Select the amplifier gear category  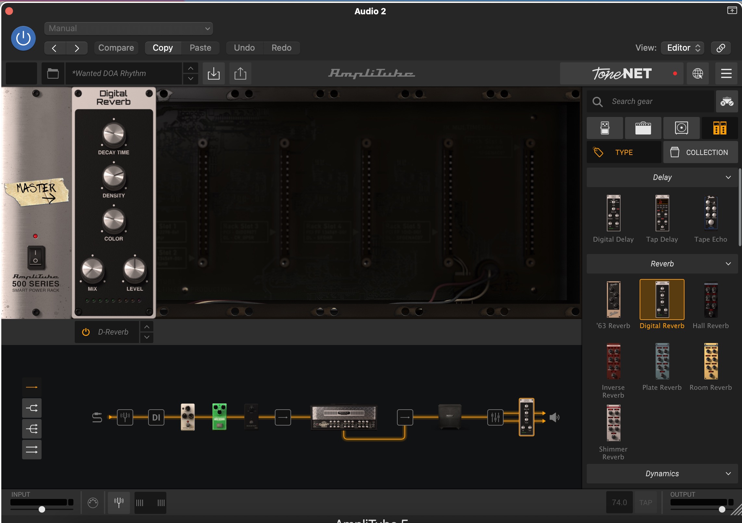643,128
